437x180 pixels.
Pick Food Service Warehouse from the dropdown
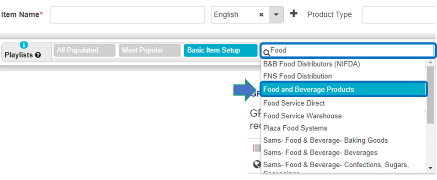pyautogui.click(x=302, y=116)
